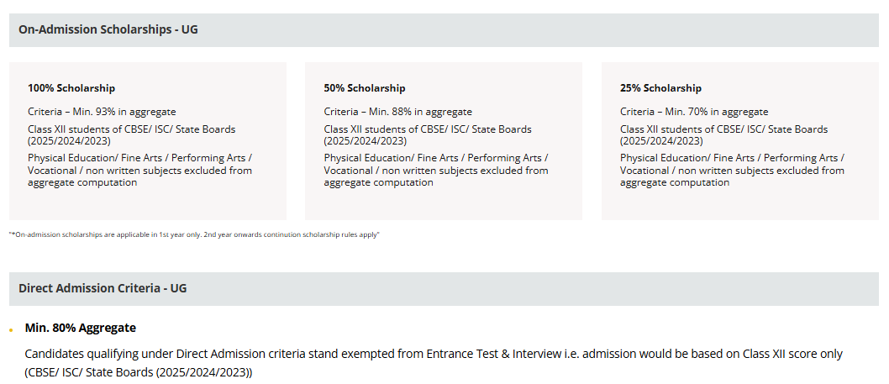Screen dimensions: 889x384
Task: Select the 25% Scholarship heading
Action: [x=660, y=88]
